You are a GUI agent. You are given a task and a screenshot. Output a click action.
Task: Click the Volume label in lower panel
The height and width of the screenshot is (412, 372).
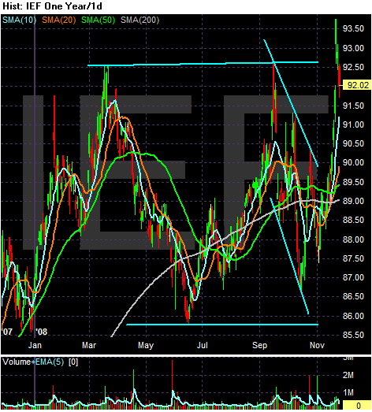(x=17, y=362)
